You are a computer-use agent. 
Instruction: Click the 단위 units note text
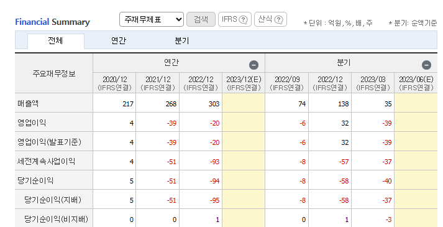coord(338,23)
